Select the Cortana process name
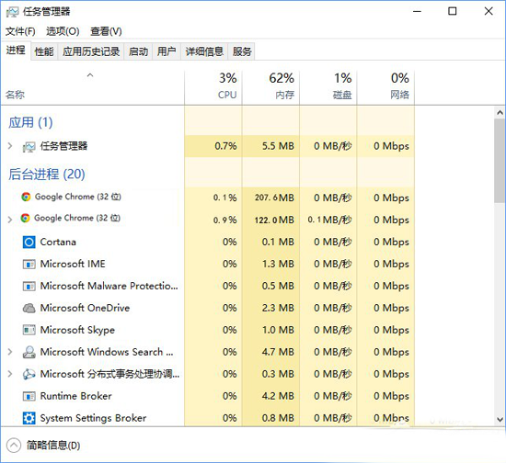 58,242
